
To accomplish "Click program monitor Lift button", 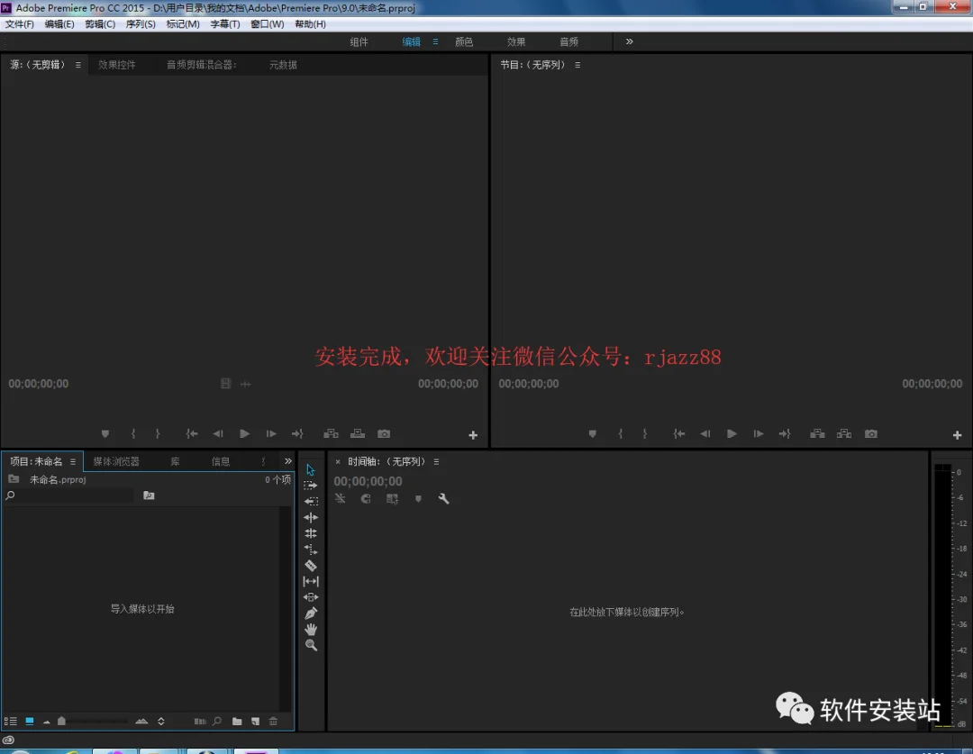I will (x=817, y=434).
